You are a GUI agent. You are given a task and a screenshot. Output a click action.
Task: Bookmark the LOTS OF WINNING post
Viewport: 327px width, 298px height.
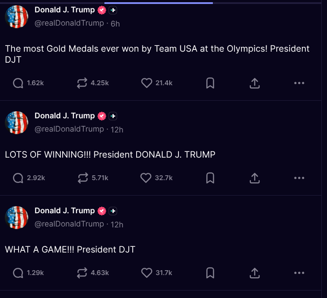coord(210,178)
